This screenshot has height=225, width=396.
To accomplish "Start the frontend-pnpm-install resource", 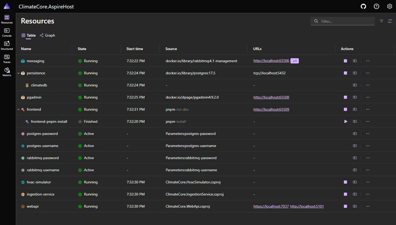I will click(x=345, y=121).
